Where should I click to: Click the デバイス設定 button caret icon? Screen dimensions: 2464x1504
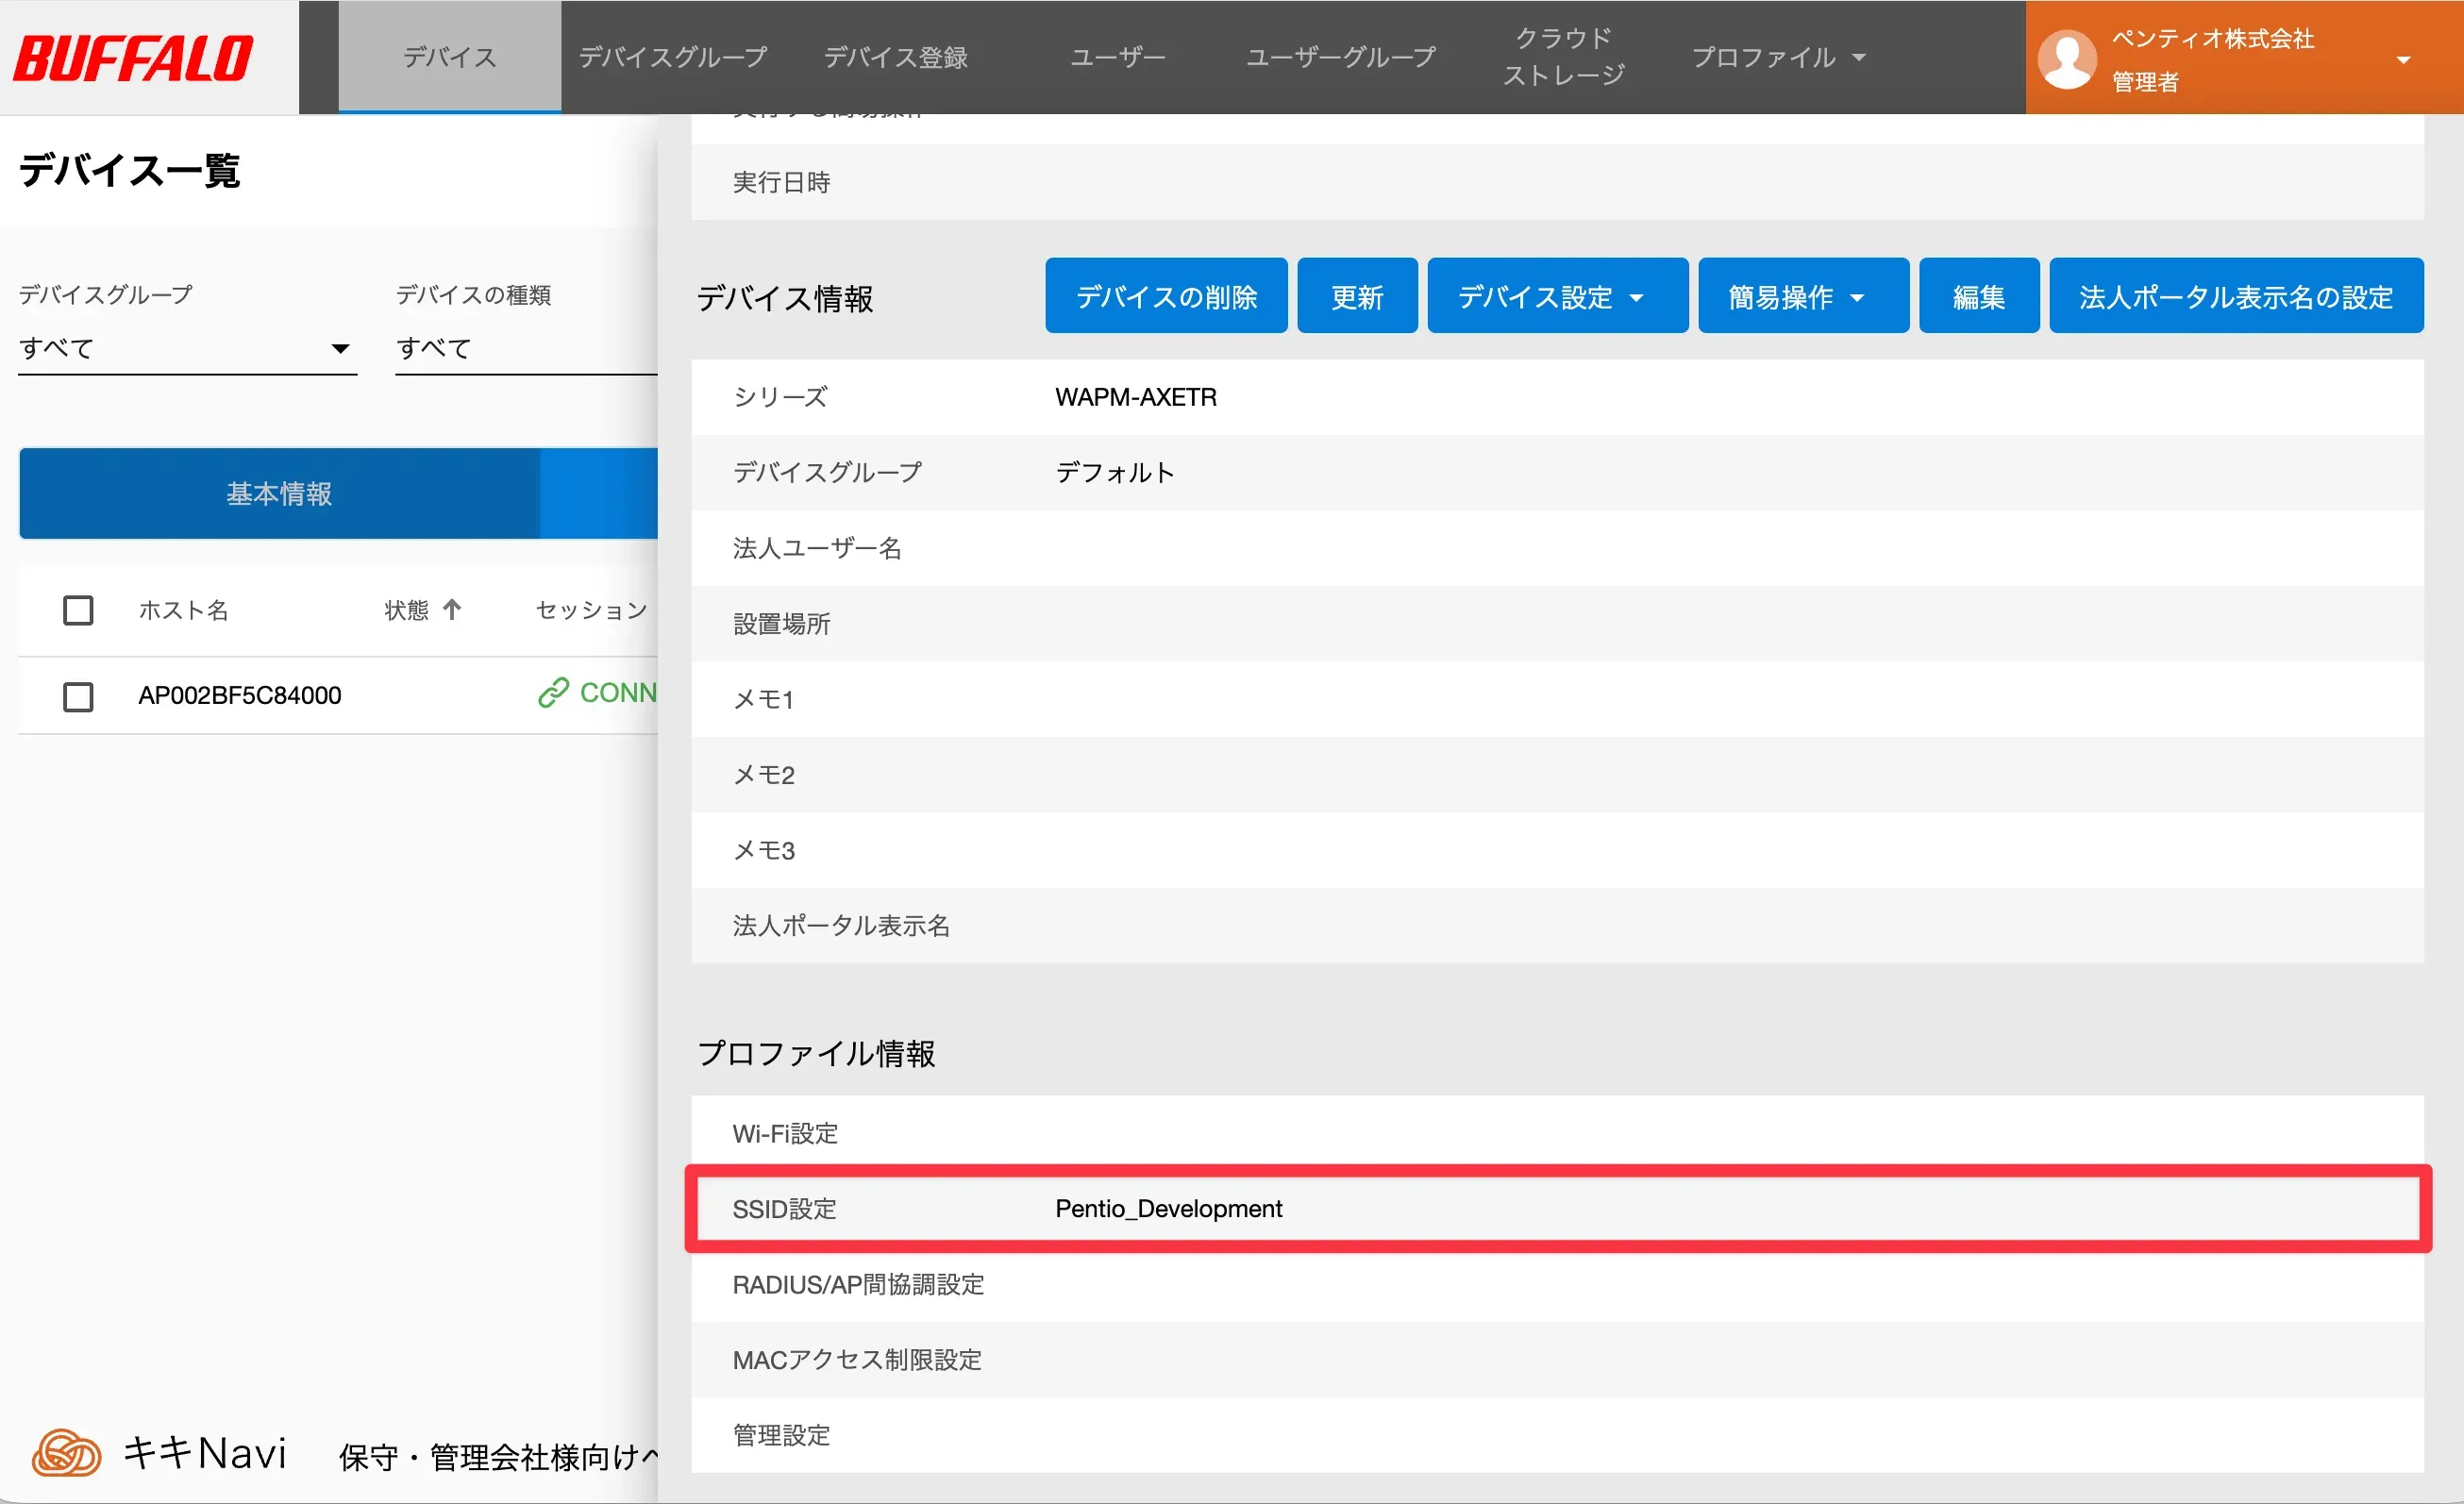point(1637,297)
